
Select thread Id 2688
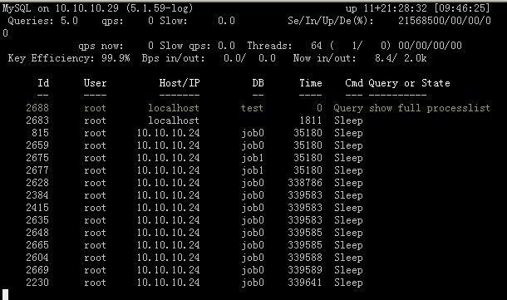[x=37, y=108]
